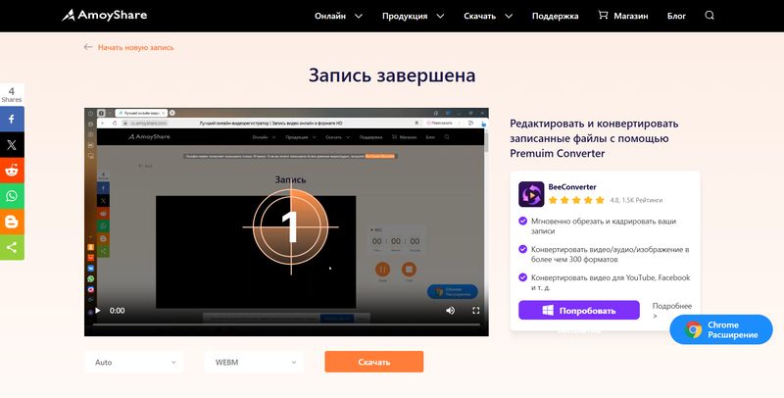Screen dimensions: 784x398
Task: Open the Поддержка page
Action: (555, 16)
